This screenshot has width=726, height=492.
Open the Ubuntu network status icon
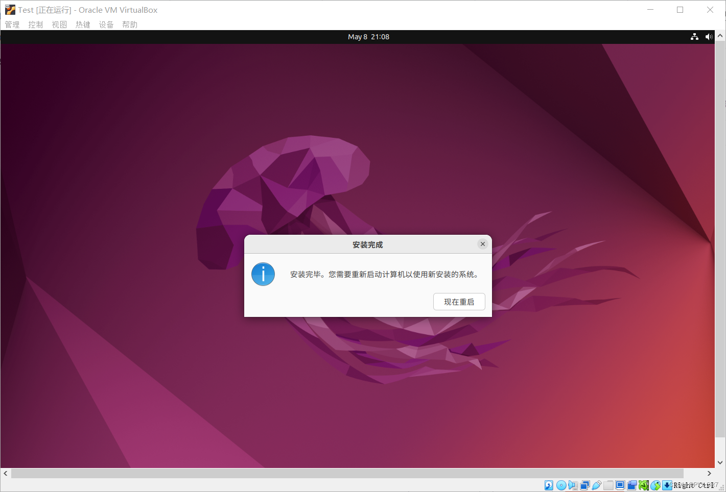694,37
